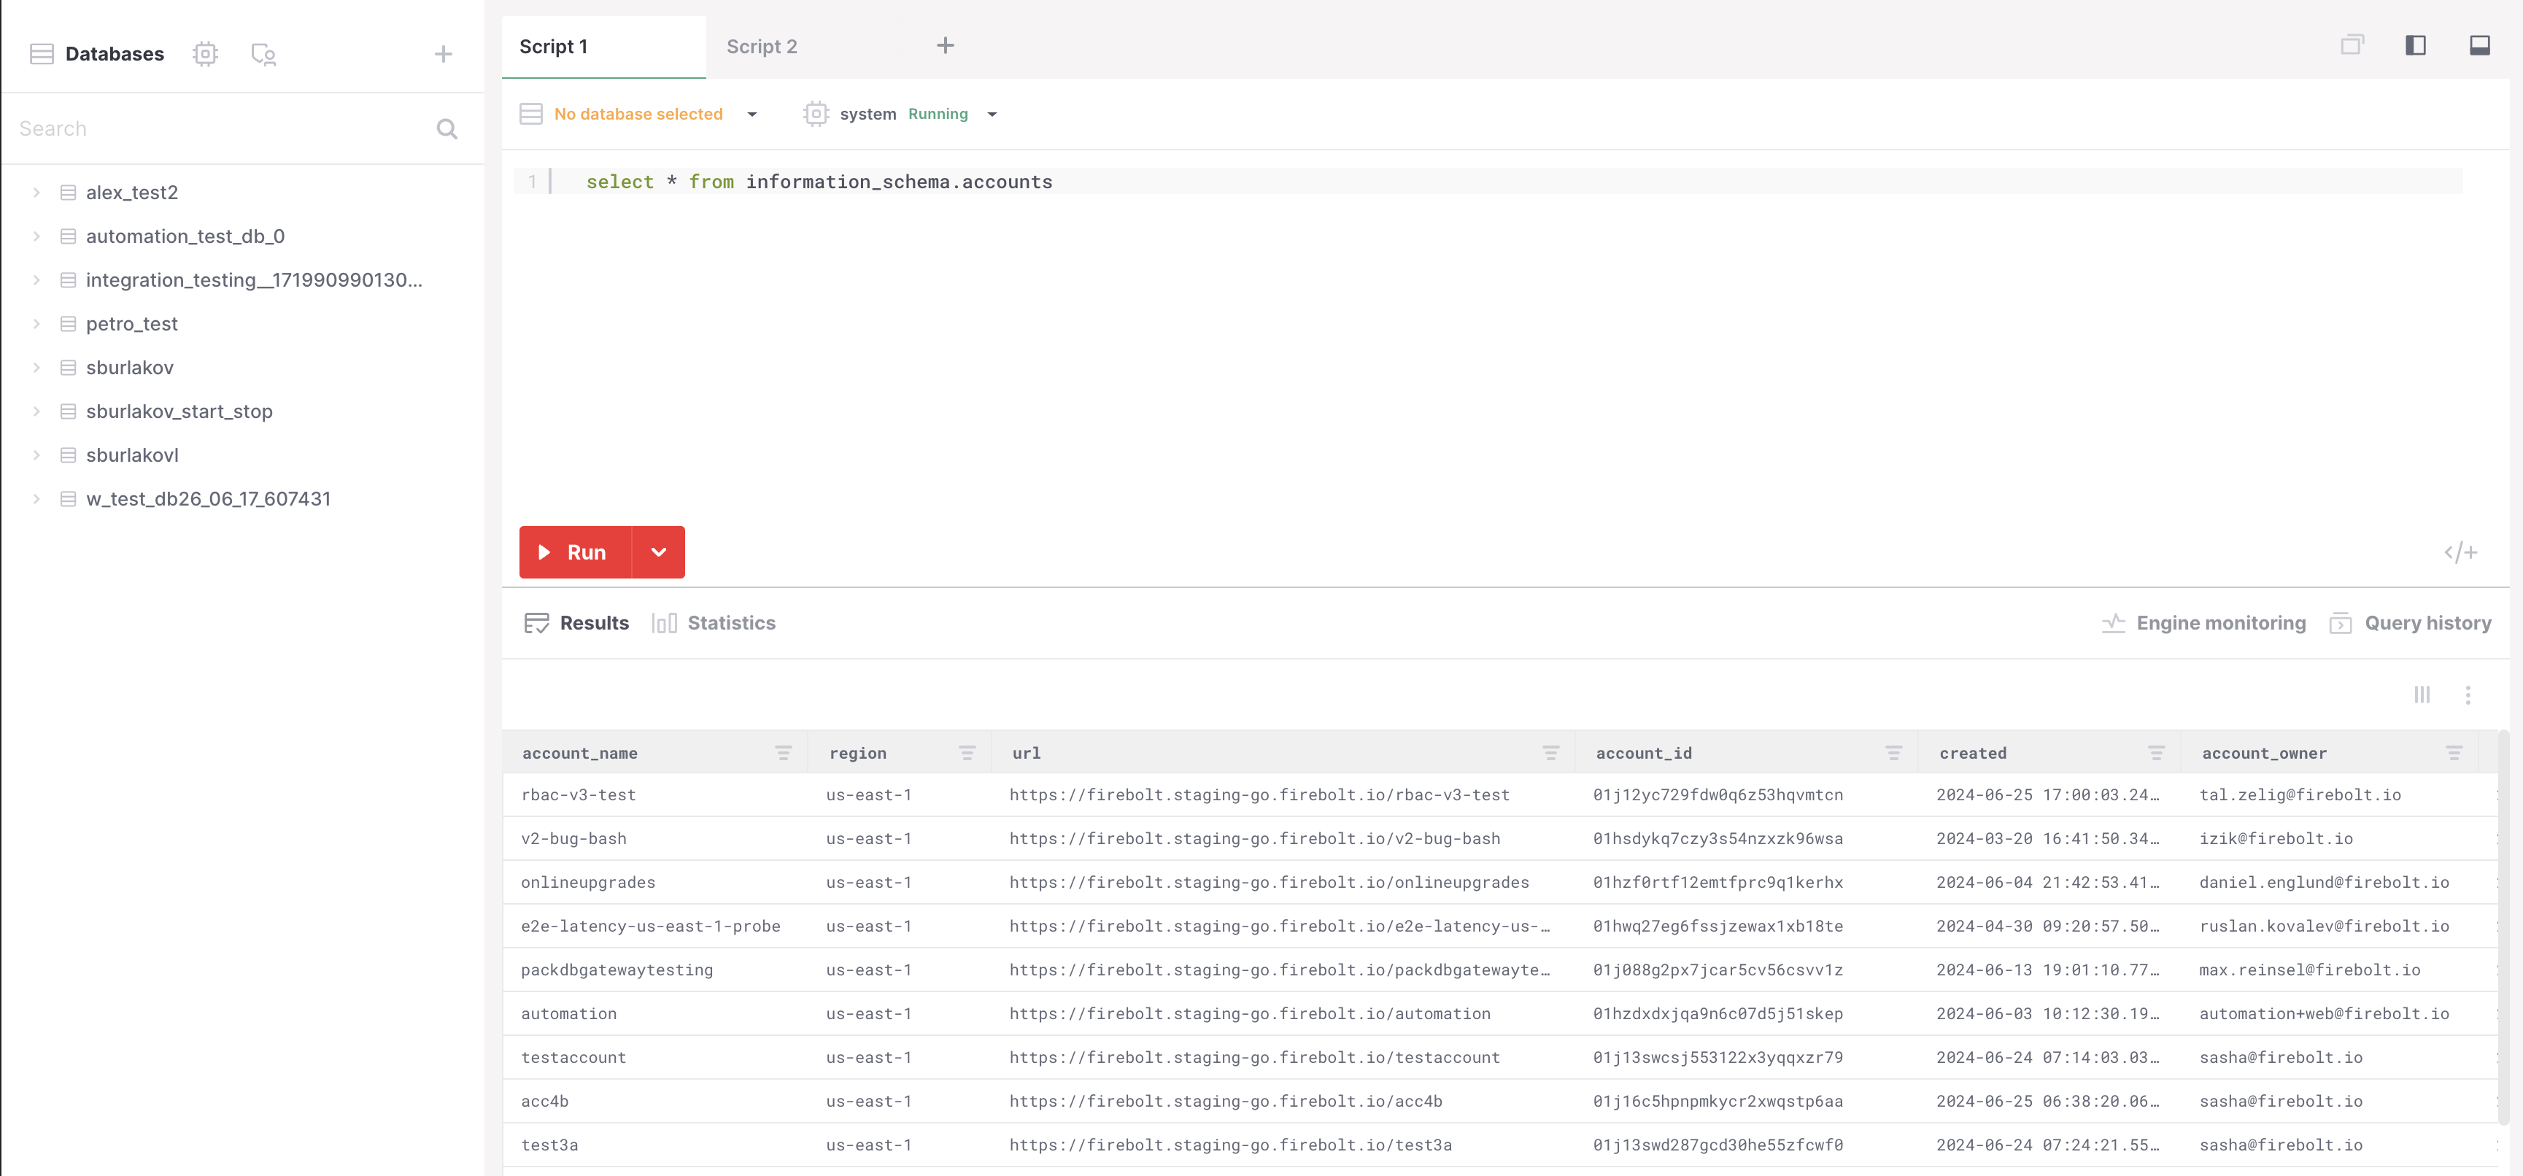
Task: Open the database selection dropdown
Action: (x=752, y=114)
